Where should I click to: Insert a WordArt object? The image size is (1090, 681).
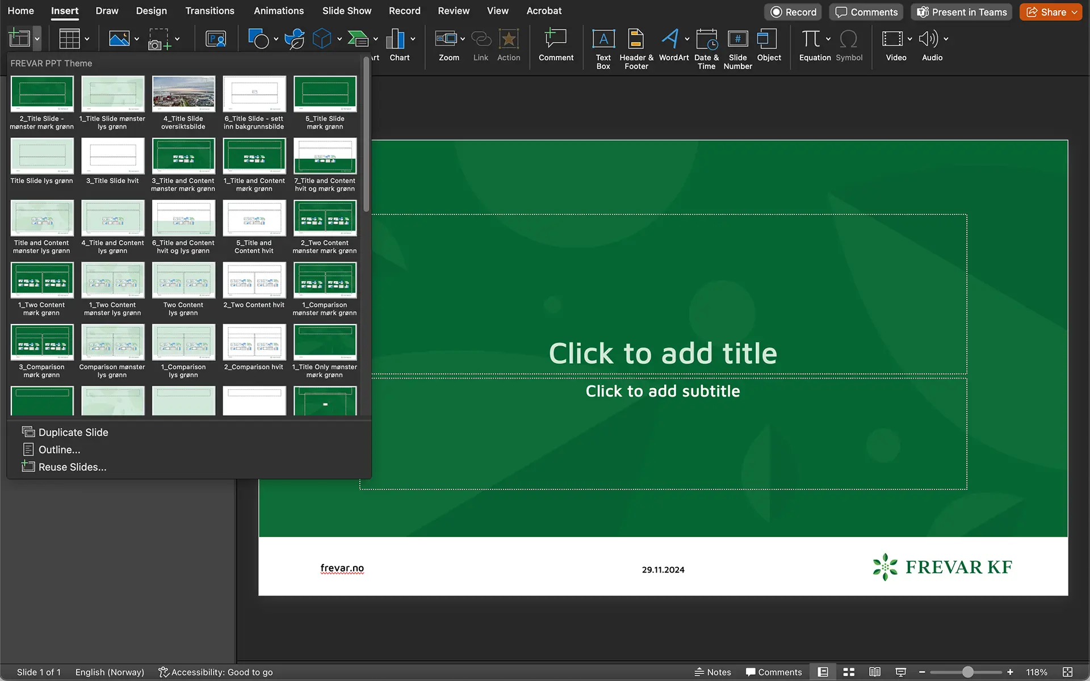click(x=670, y=40)
